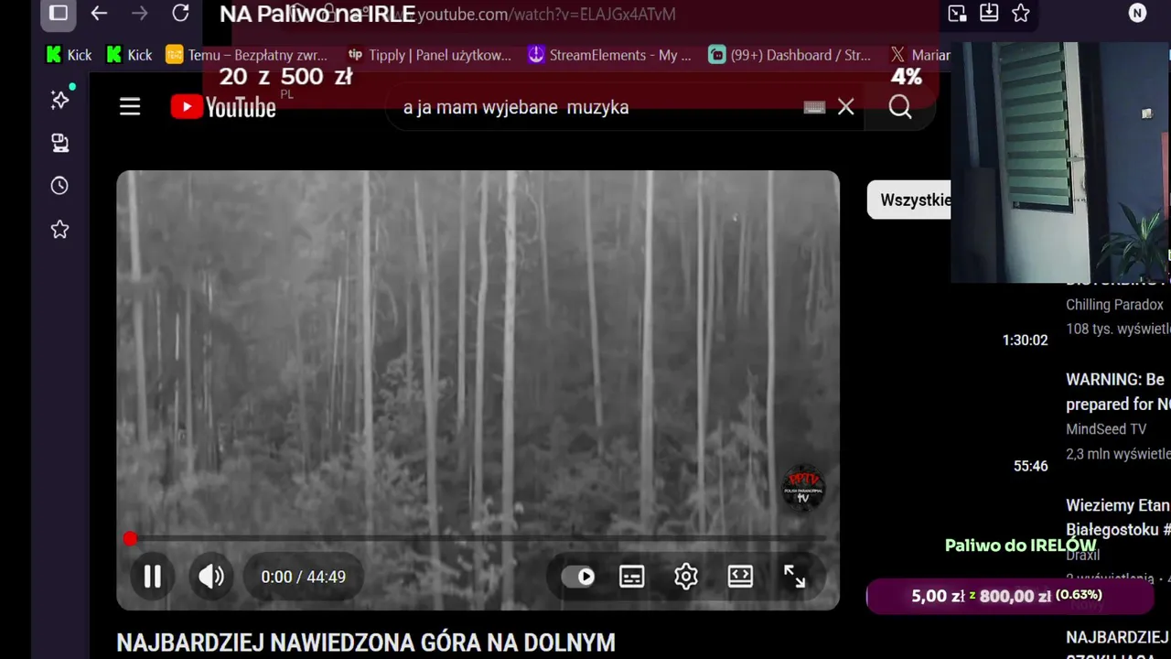
Task: Open the X Marian bookmark
Action: click(x=920, y=55)
